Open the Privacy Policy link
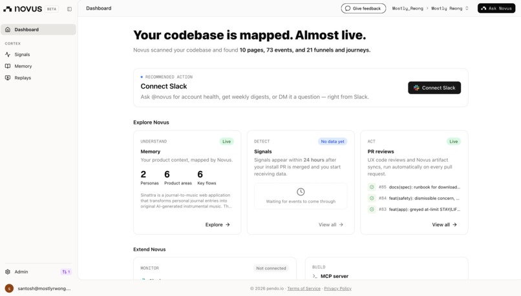 coord(337,288)
